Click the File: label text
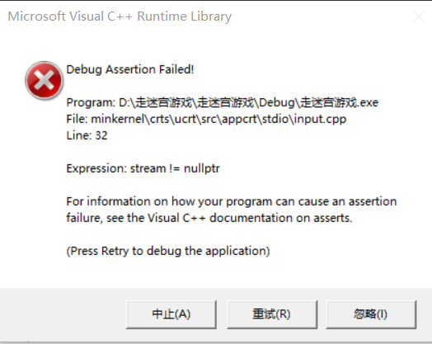The height and width of the screenshot is (344, 432). click(x=77, y=119)
